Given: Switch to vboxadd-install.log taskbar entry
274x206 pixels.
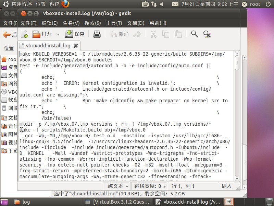Looking at the screenshot, I should pos(188,202).
